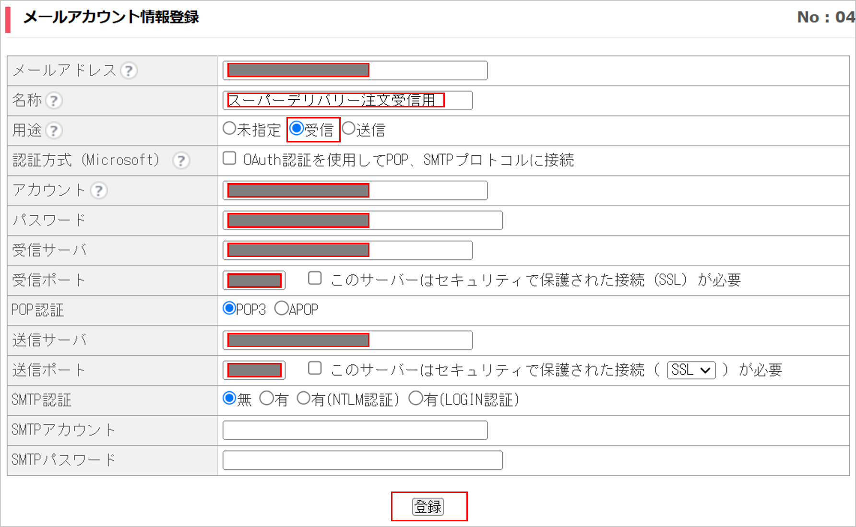Screen dimensions: 856x527
Task: Focus the 送信サーバ input field
Action: pos(348,340)
